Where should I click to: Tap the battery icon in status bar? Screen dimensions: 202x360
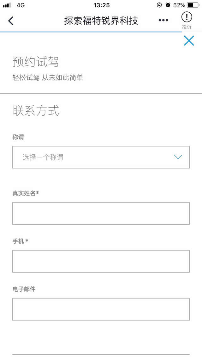click(x=193, y=5)
